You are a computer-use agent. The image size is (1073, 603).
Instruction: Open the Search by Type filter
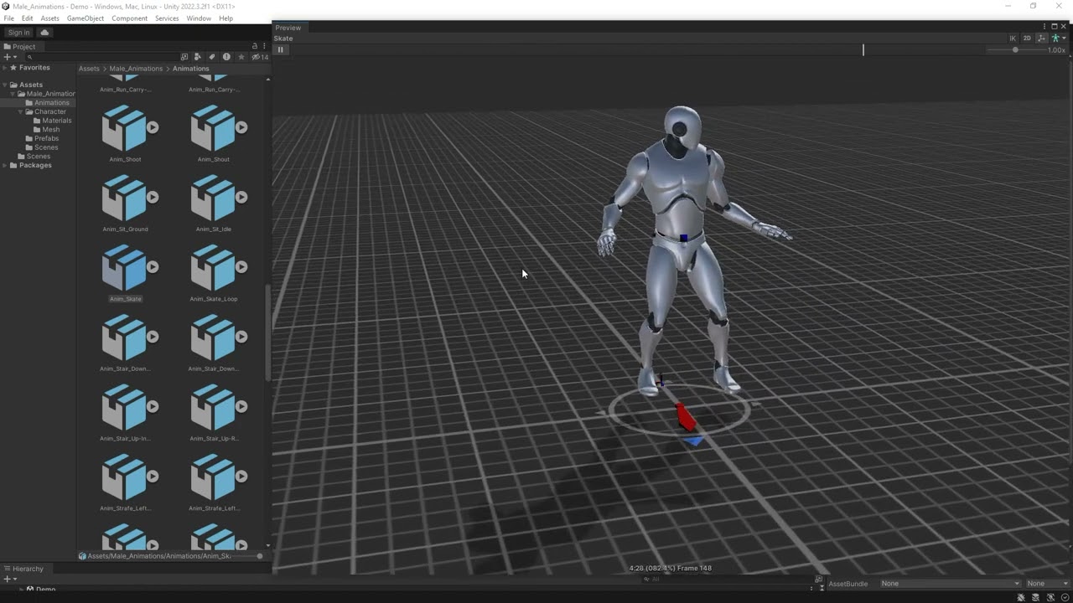198,57
